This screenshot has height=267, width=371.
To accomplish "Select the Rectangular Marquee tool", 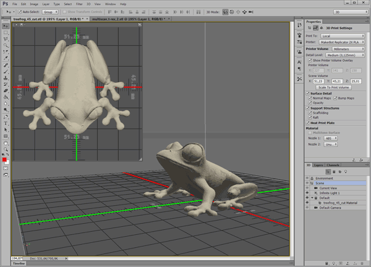I will pos(4,32).
